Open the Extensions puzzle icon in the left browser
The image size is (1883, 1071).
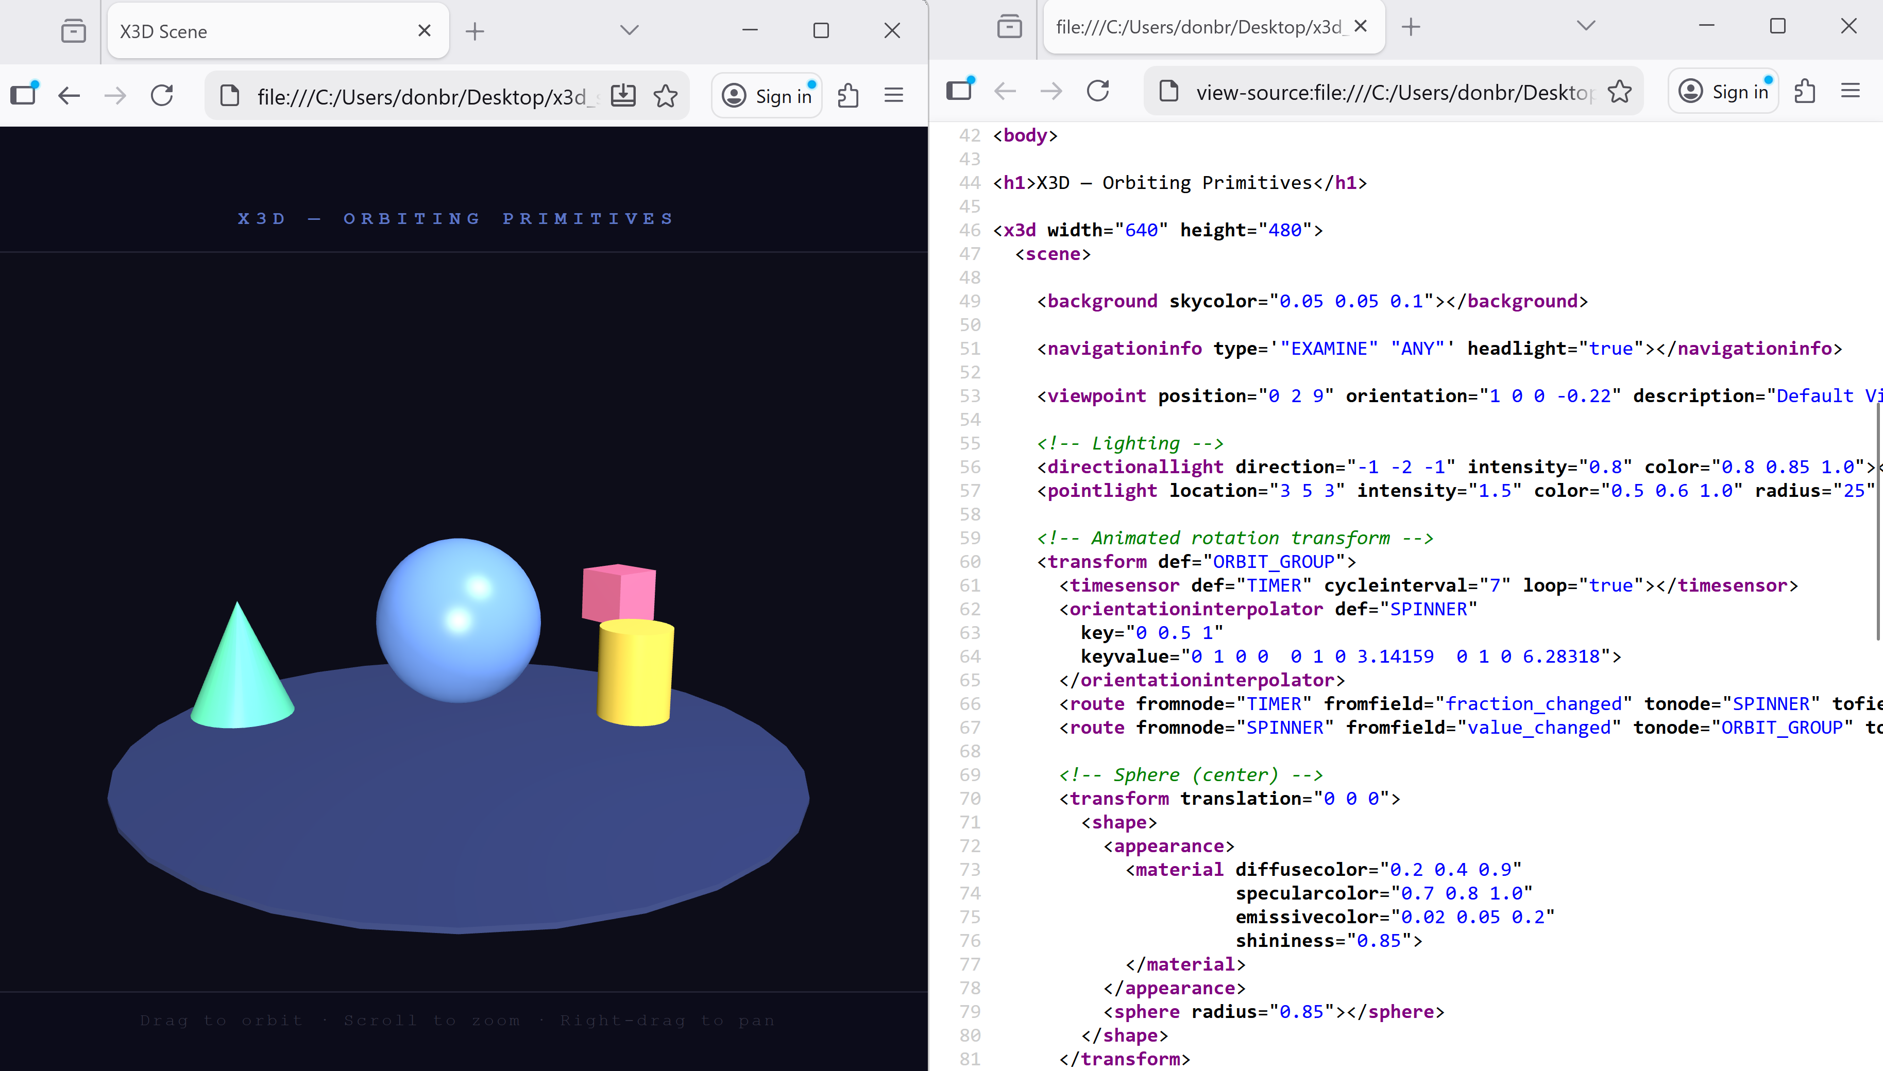click(x=849, y=96)
